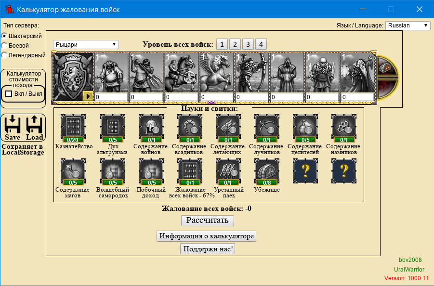The height and width of the screenshot is (286, 434).
Task: Select the Урезанный паек icon
Action: (x=228, y=170)
